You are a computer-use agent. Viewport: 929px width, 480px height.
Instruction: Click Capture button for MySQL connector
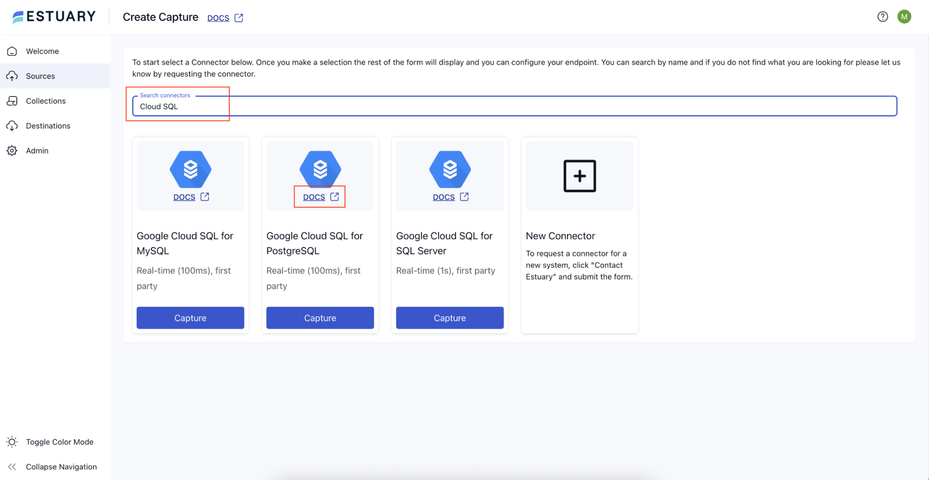[x=191, y=318]
